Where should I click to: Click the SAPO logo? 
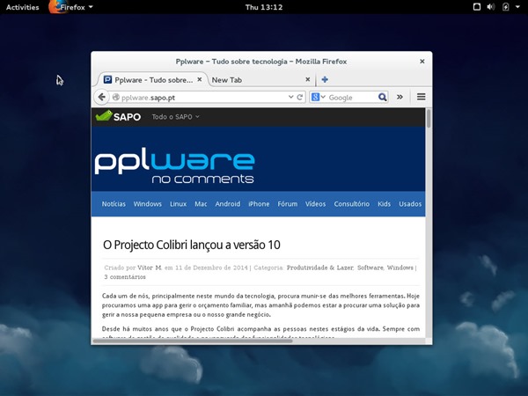click(x=118, y=116)
